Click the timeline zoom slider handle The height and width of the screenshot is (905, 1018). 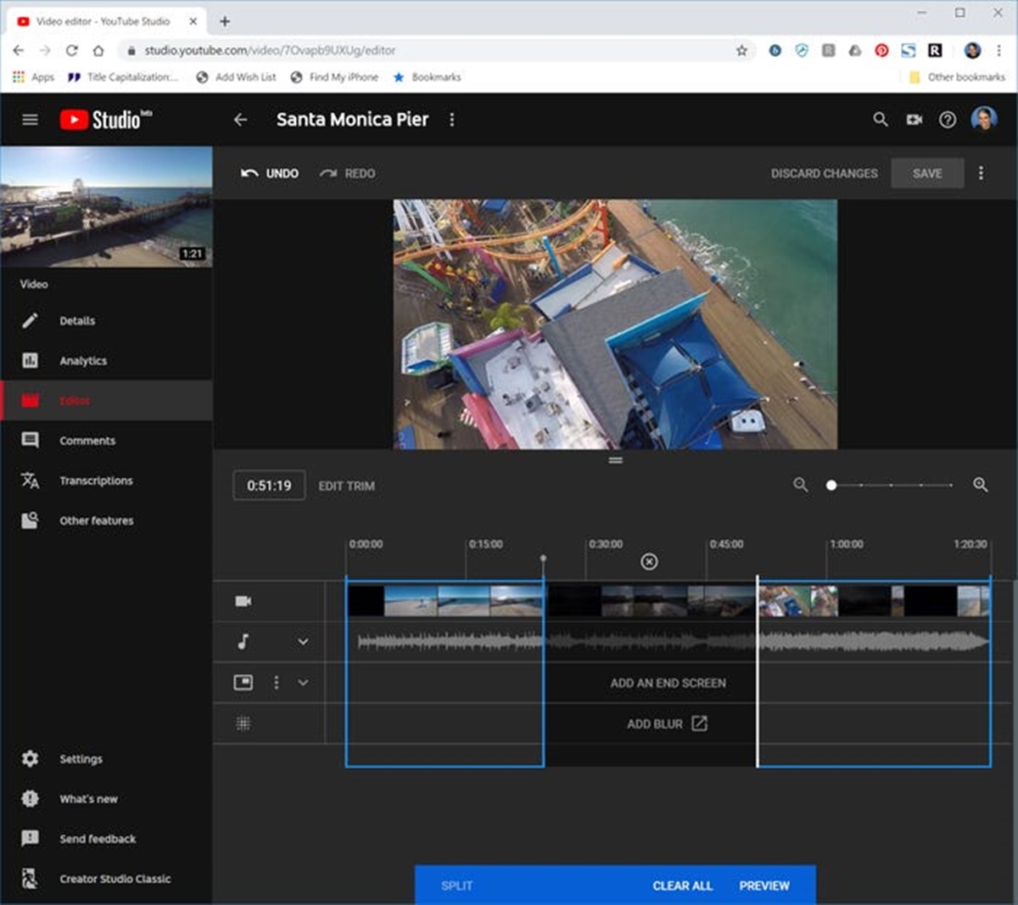(831, 485)
